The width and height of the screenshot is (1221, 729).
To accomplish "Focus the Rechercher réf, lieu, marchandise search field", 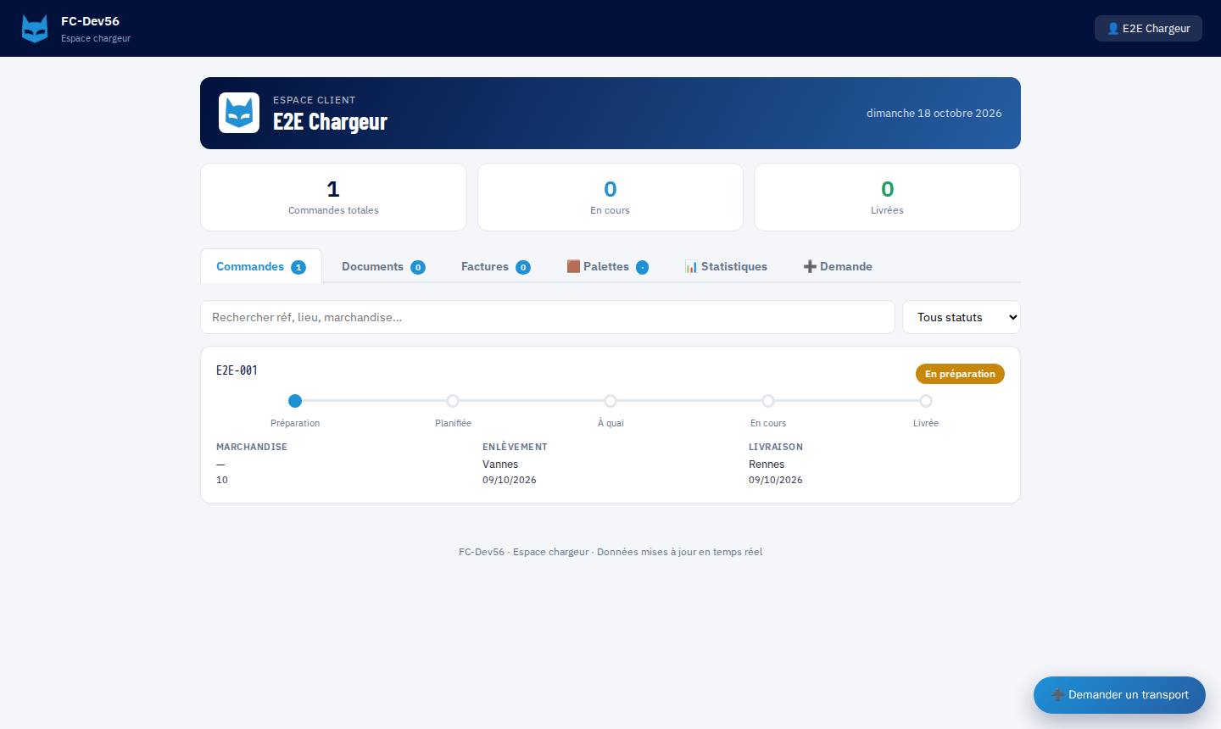I will [548, 317].
